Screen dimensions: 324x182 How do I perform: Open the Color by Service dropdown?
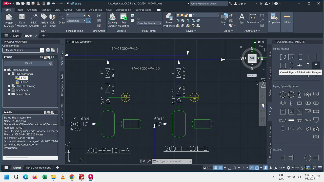(149, 23)
